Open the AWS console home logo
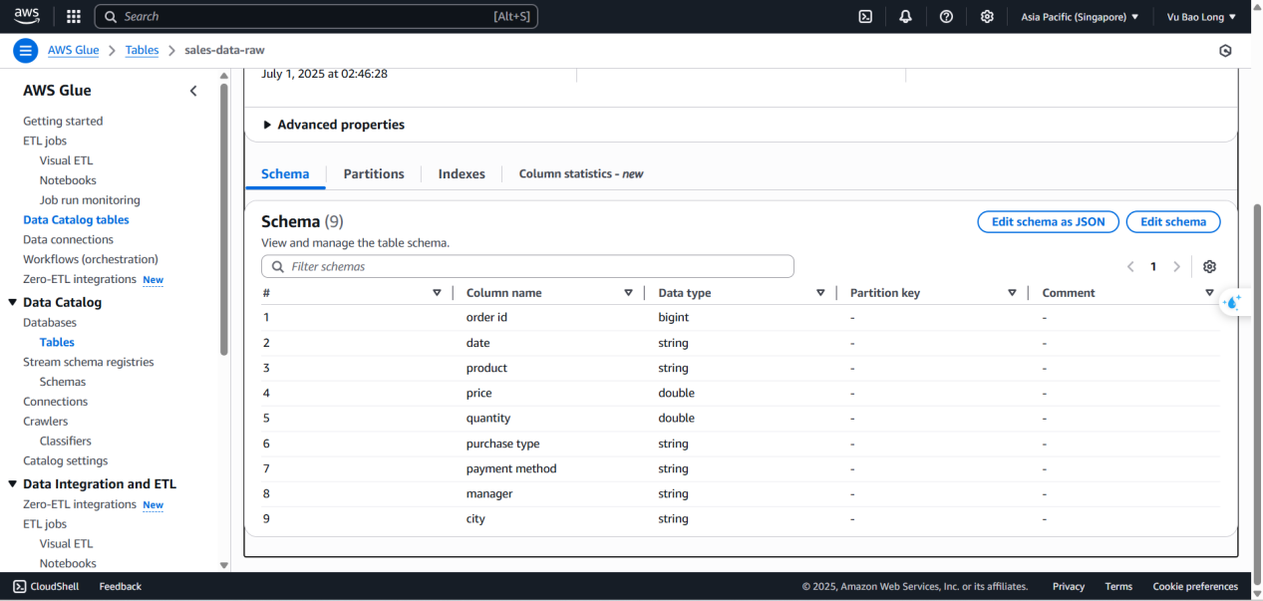The width and height of the screenshot is (1263, 601). [x=27, y=16]
